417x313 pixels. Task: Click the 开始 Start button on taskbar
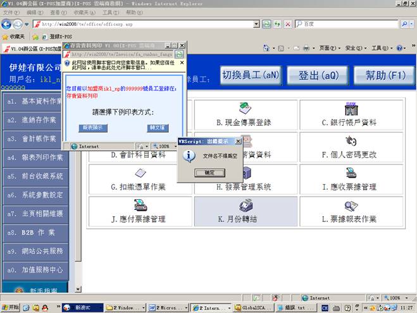11,307
